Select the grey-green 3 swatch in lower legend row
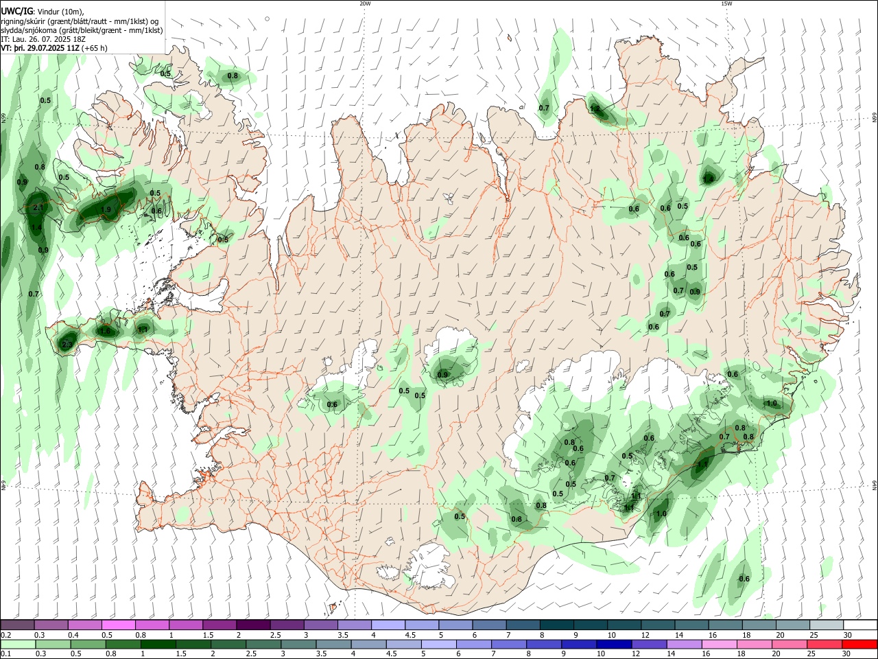The image size is (878, 659). tap(298, 644)
